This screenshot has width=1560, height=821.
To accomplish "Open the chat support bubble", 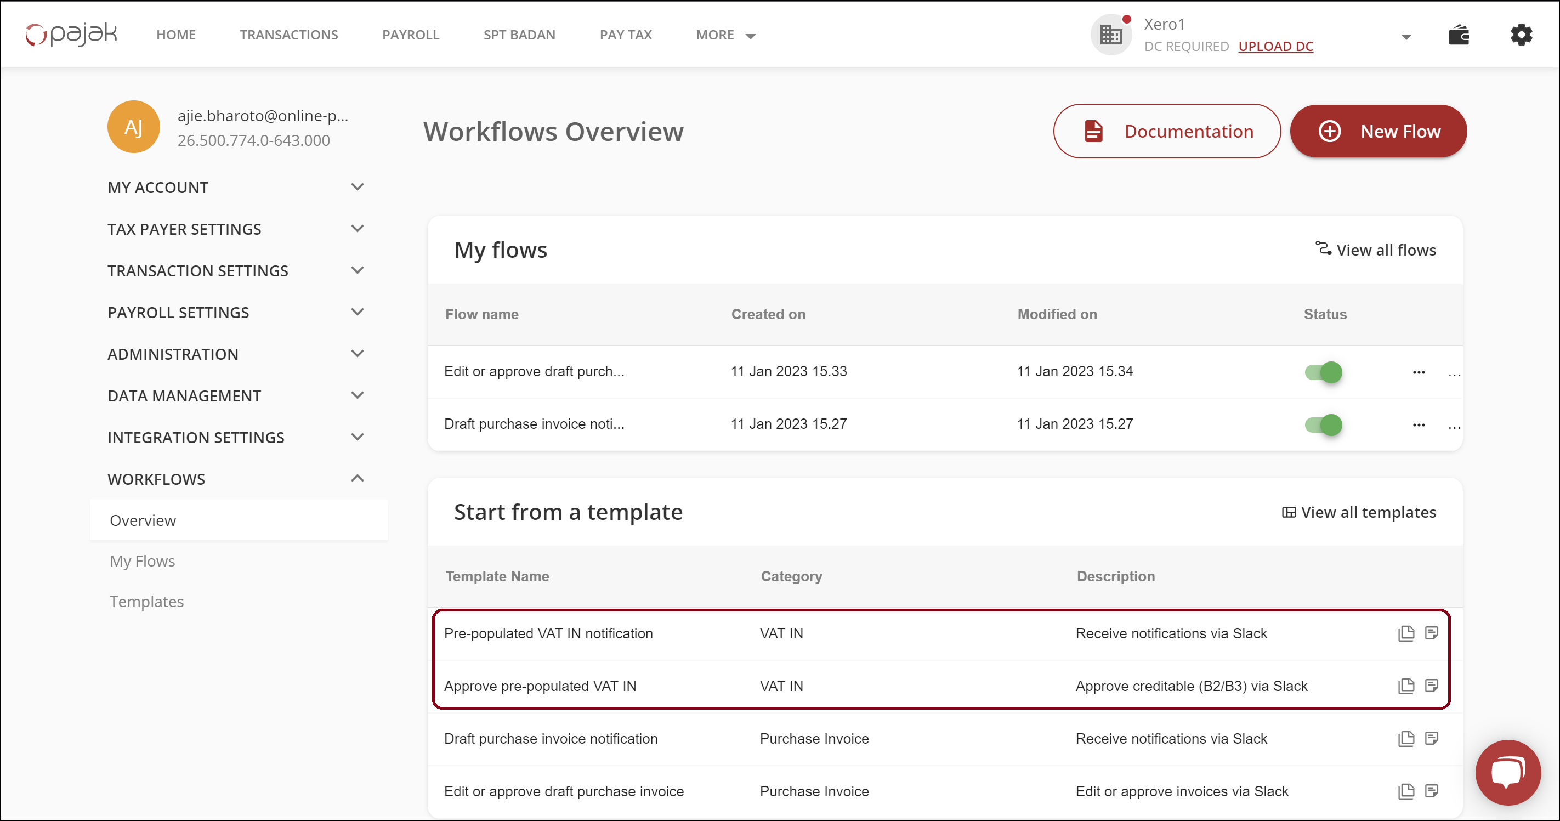I will pyautogui.click(x=1507, y=771).
